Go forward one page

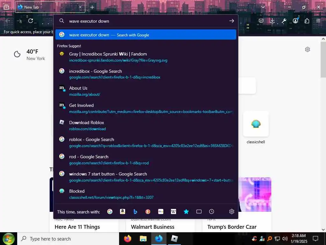coord(19,21)
